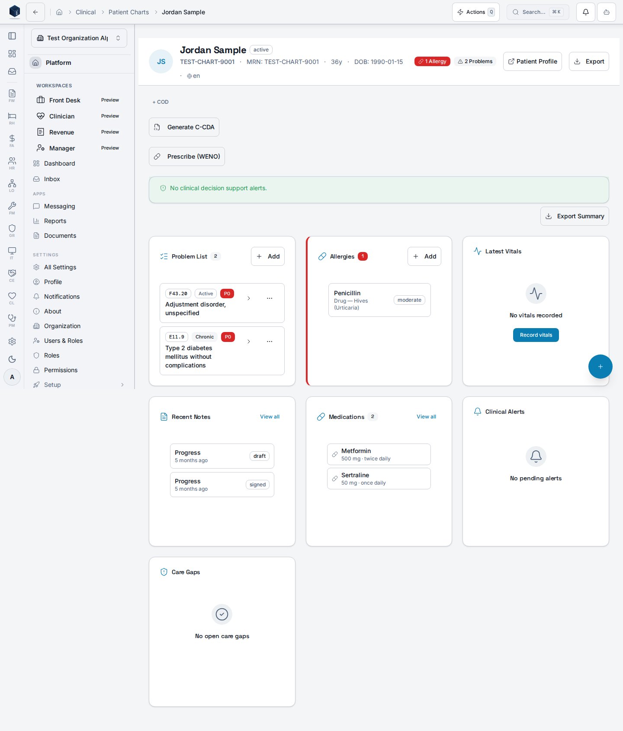Open the ellipsis menu for problem E11.9
Screen dimensions: 623x731
270,342
